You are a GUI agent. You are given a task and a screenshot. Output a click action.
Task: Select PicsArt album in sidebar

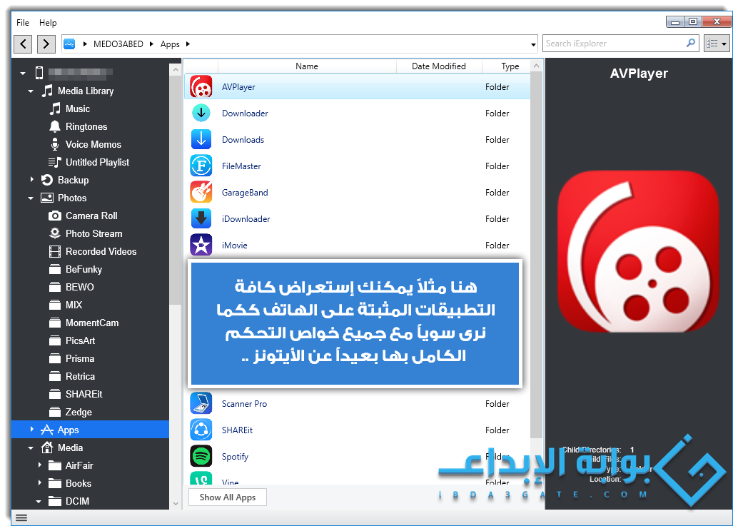click(80, 340)
